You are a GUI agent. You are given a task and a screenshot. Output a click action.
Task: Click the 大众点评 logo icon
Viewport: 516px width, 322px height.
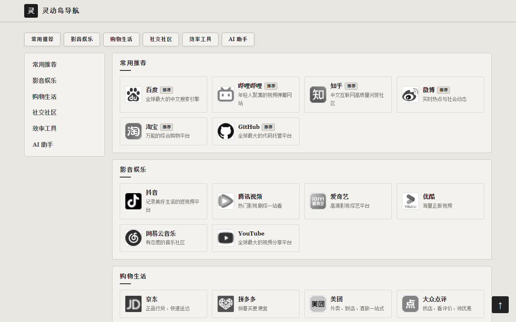[410, 304]
